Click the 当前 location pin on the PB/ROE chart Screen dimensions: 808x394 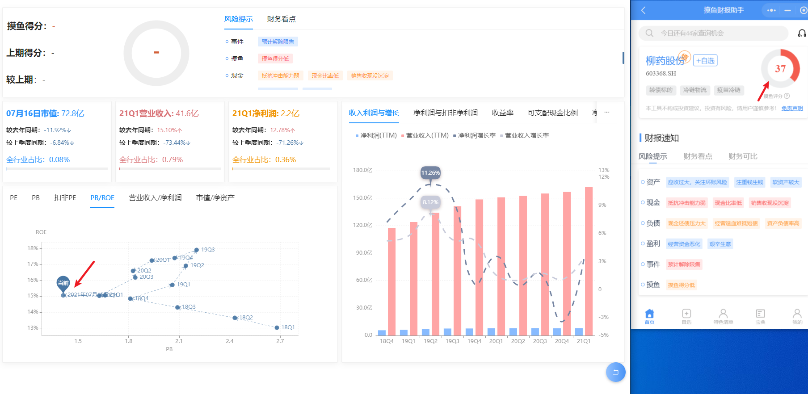63,283
